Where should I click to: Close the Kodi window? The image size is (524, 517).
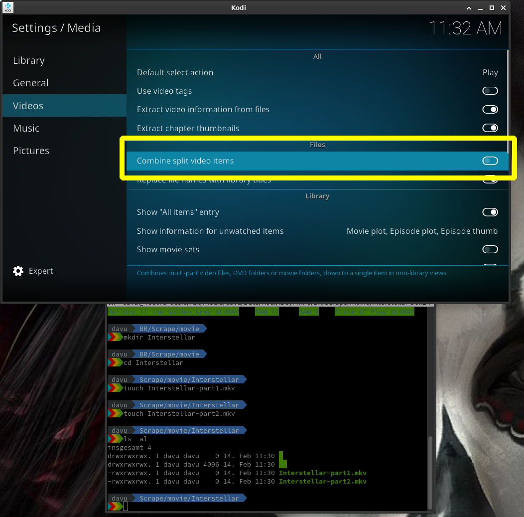coord(503,7)
